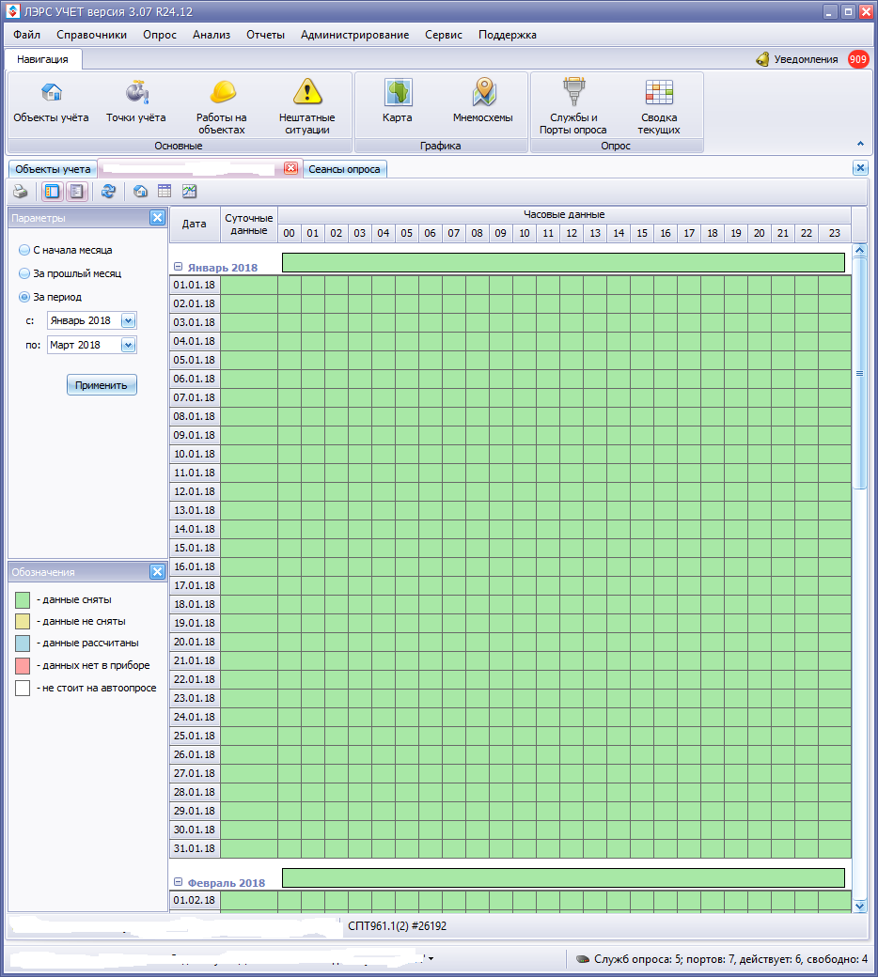Click the Дата column header

tap(194, 225)
